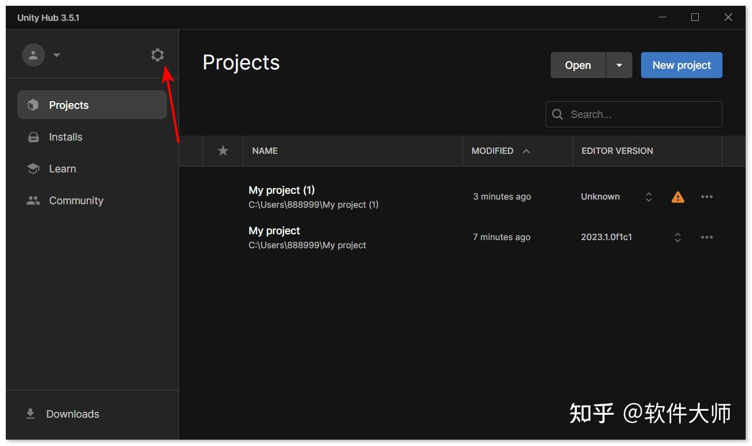Open Unity Hub settings via the gear icon
Screen dimensions: 752x446
click(157, 54)
